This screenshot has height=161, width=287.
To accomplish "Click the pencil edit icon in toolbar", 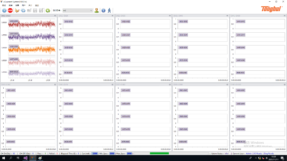I will click(x=17, y=11).
